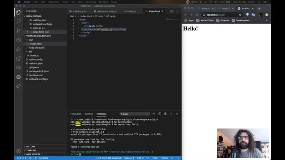Open editor More Actions ellipsis
Screen dimensions: 285x160
(177, 11)
